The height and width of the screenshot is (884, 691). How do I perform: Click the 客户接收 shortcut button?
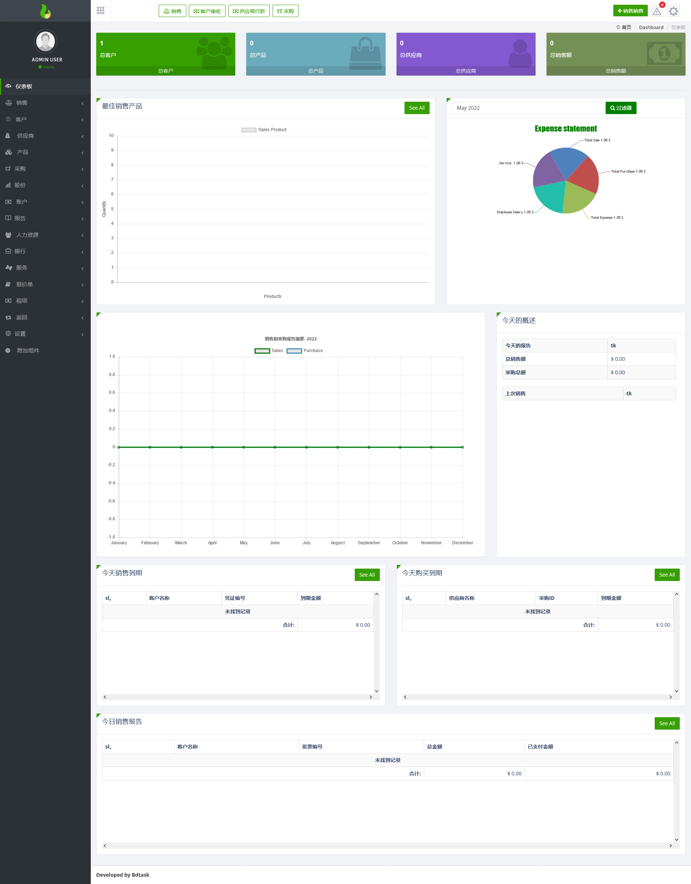click(207, 11)
